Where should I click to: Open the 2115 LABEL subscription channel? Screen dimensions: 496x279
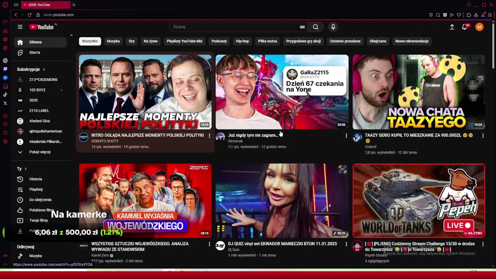point(40,110)
